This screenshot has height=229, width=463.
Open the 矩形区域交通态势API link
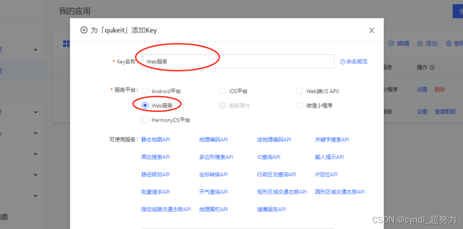(x=282, y=192)
